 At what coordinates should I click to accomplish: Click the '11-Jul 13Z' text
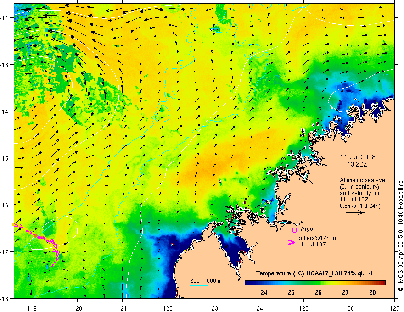point(354,200)
